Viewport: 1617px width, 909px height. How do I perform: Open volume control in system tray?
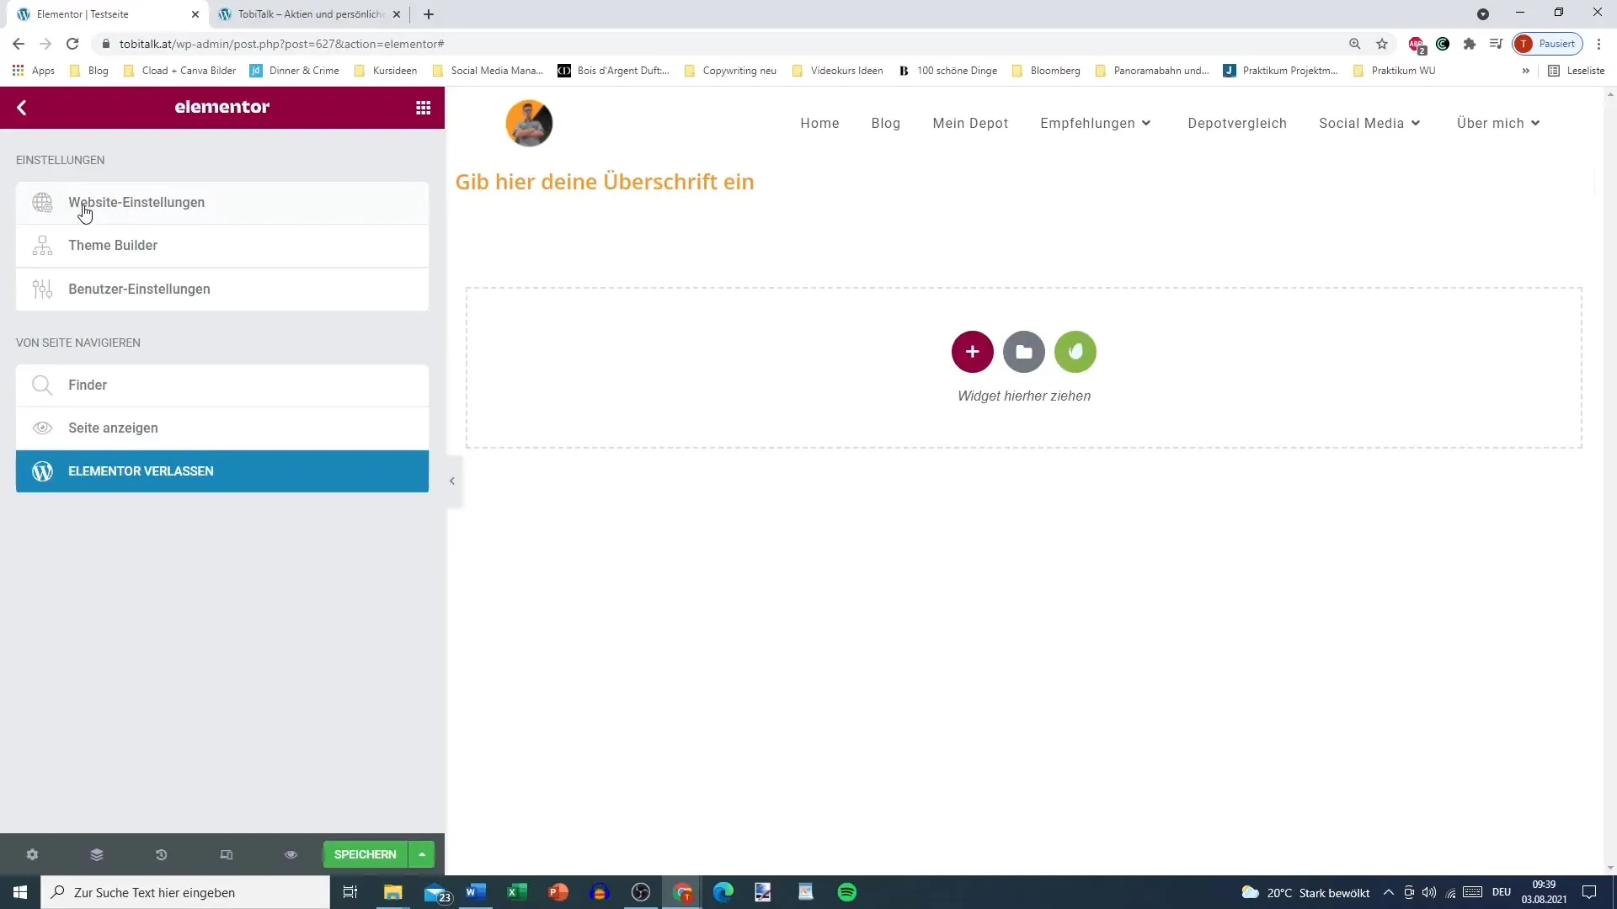pos(1429,892)
